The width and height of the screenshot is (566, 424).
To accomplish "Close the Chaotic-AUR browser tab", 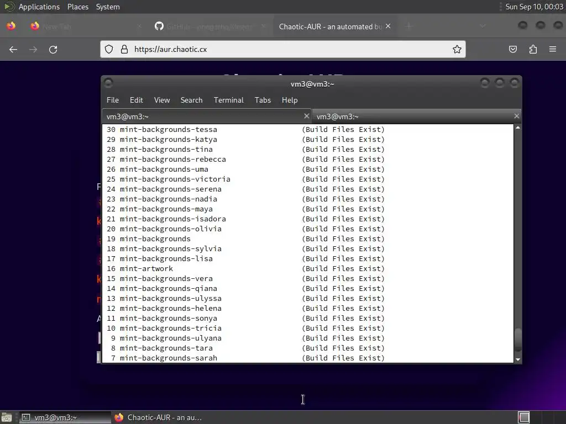I will (x=388, y=26).
